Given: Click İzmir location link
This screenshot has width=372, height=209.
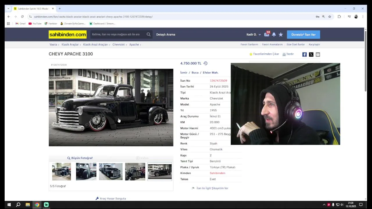Looking at the screenshot, I should coord(184,73).
